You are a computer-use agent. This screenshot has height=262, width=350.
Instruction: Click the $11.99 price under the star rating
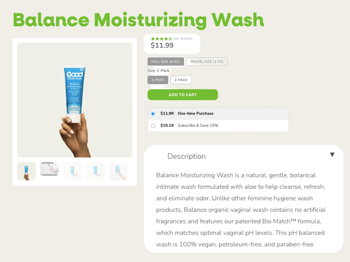[162, 45]
